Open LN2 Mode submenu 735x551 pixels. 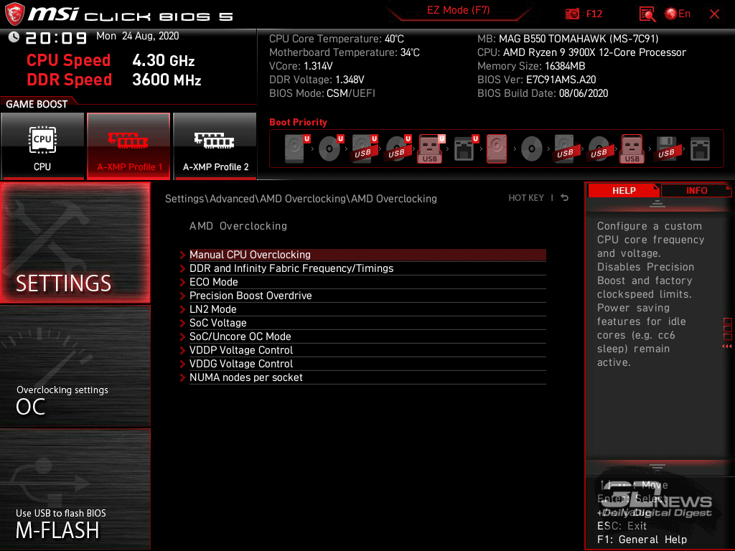pyautogui.click(x=367, y=309)
